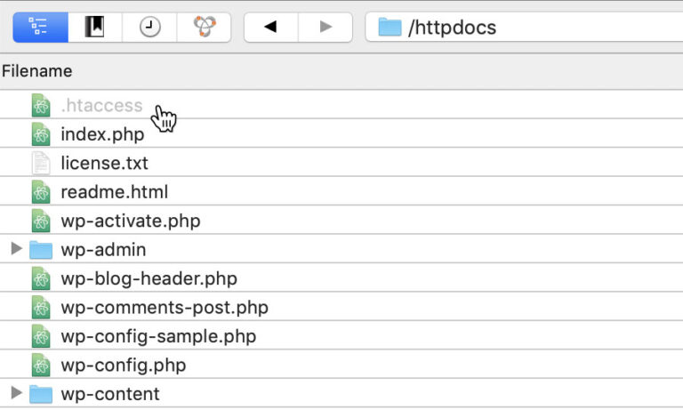Viewport: 683px width, 410px height.
Task: Select wp-config-sample.php in the list
Action: tap(341, 336)
